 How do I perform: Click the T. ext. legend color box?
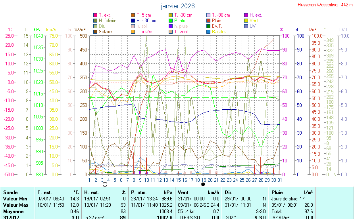(95, 15)
